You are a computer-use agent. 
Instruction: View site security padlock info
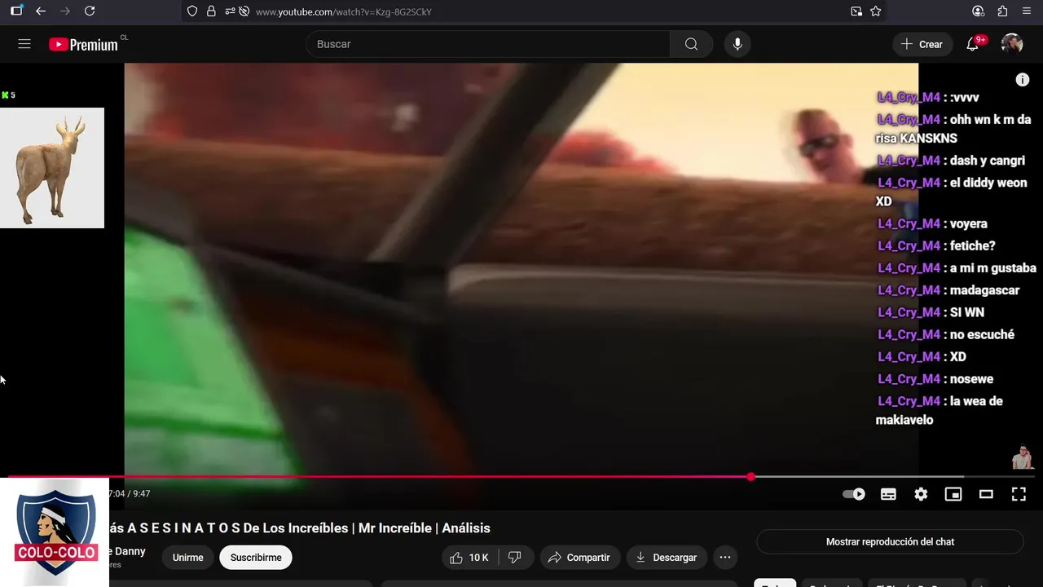pos(211,11)
